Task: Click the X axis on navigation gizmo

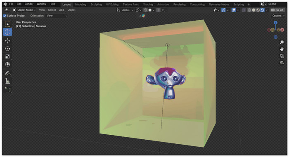Action: coord(282,30)
